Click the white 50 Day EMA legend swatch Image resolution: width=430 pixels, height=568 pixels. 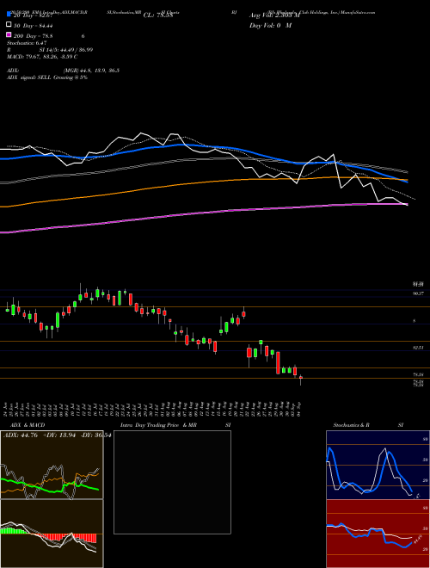(x=9, y=25)
